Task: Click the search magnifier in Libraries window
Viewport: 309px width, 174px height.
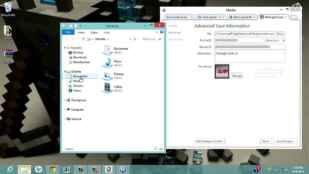Action: click(160, 39)
